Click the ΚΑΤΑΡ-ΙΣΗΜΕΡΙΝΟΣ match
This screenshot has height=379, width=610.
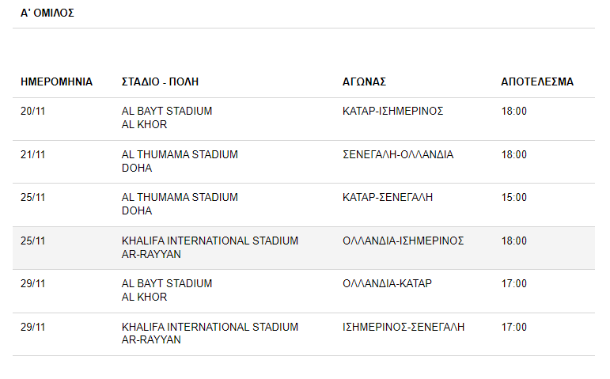[393, 112]
